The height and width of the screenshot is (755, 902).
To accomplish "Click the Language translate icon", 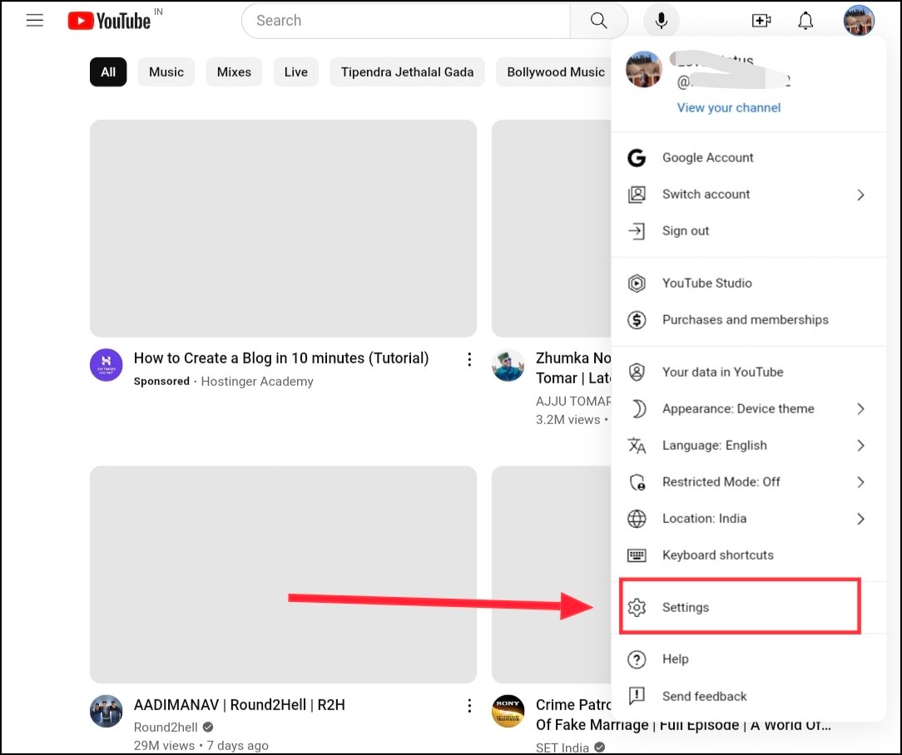I will click(x=637, y=446).
